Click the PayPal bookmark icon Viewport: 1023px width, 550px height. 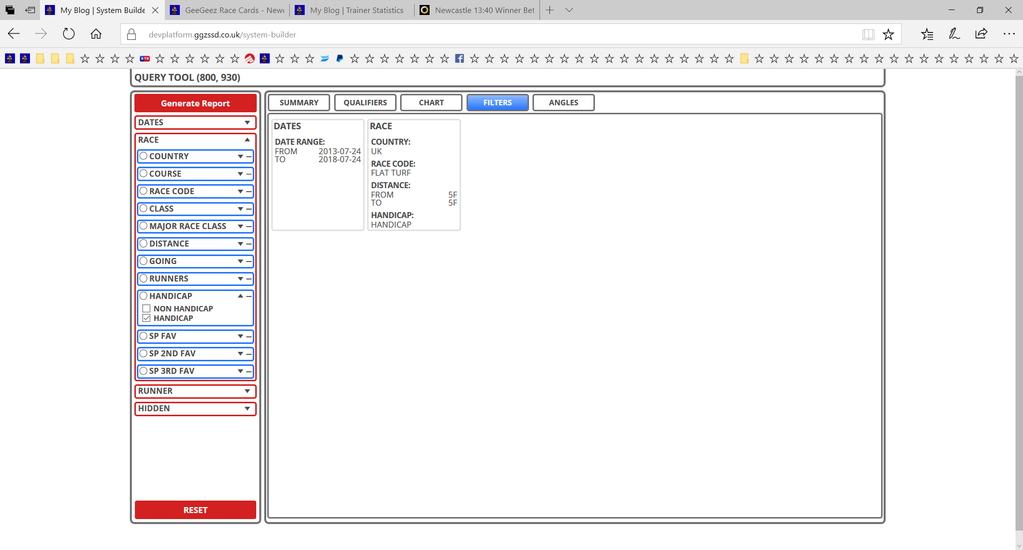click(340, 59)
